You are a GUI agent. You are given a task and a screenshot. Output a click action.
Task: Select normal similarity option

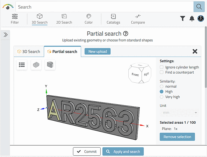point(162,86)
